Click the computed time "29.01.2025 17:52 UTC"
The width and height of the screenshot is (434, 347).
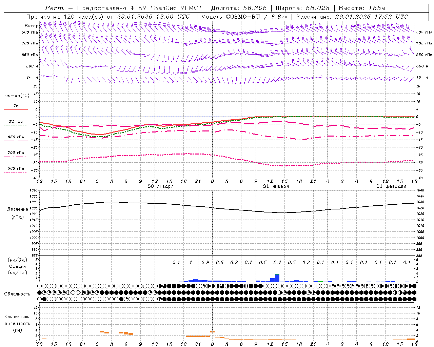(x=371, y=17)
